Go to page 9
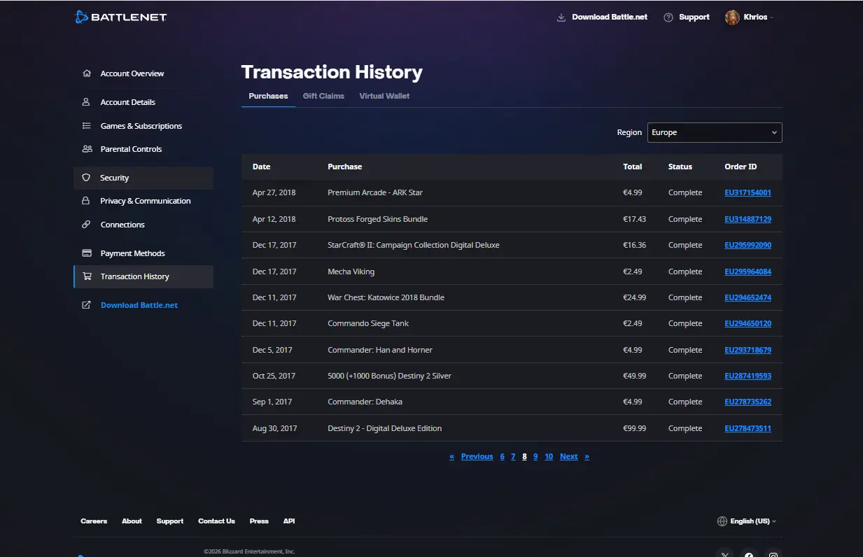The image size is (863, 557). [x=535, y=456]
